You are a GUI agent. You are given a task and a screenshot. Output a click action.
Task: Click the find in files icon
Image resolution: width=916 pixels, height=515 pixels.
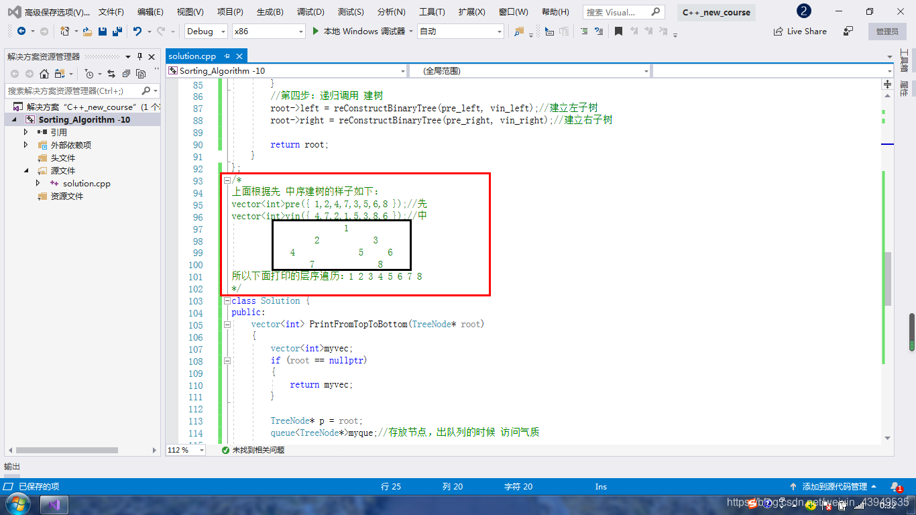519,32
